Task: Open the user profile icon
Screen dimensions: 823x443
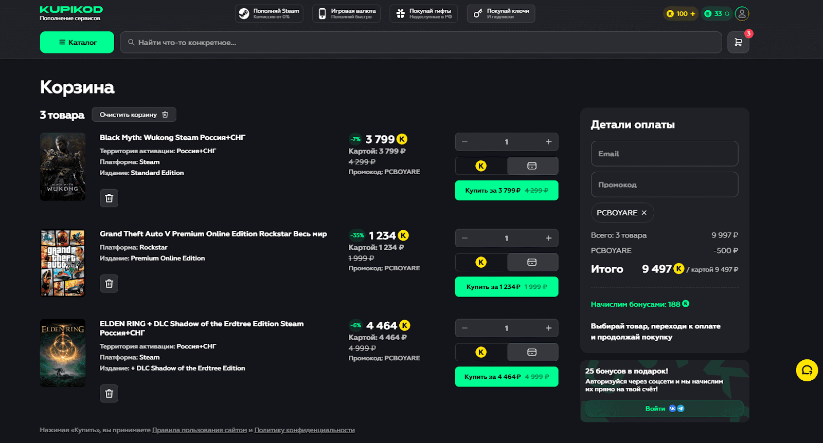Action: coord(742,14)
